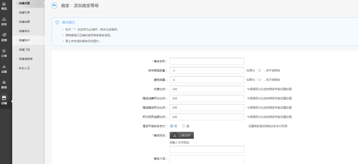
Task: Open the 库存 inventory section
Action: click(x=4, y=22)
